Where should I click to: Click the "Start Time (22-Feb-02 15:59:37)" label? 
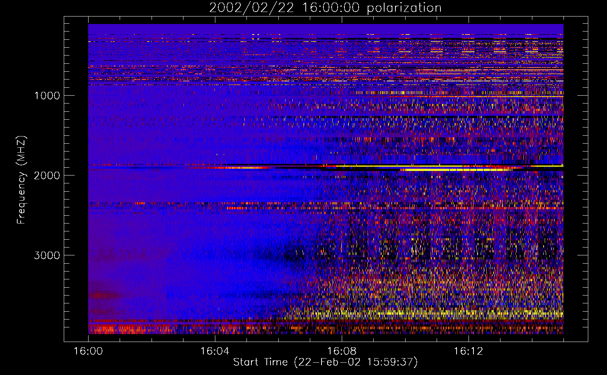pyautogui.click(x=325, y=362)
